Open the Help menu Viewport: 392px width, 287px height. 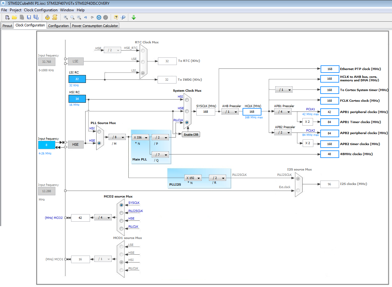tap(81, 10)
